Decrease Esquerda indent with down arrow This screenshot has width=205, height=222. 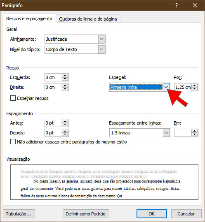(x=65, y=79)
